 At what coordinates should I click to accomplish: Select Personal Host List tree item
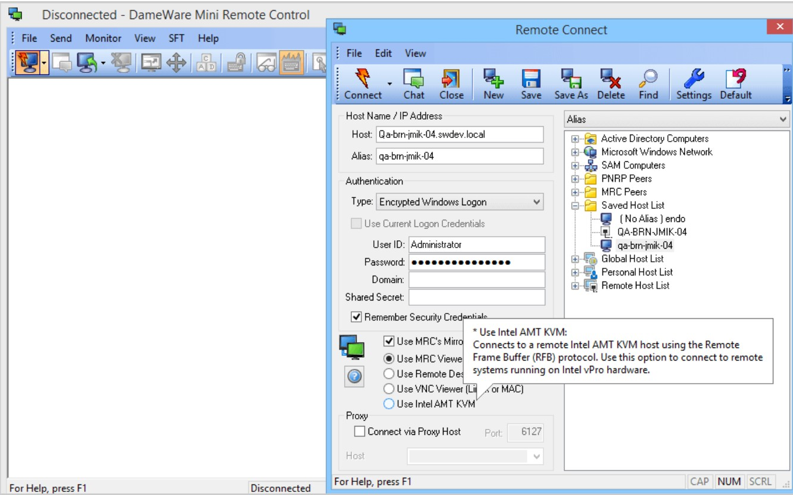[637, 272]
